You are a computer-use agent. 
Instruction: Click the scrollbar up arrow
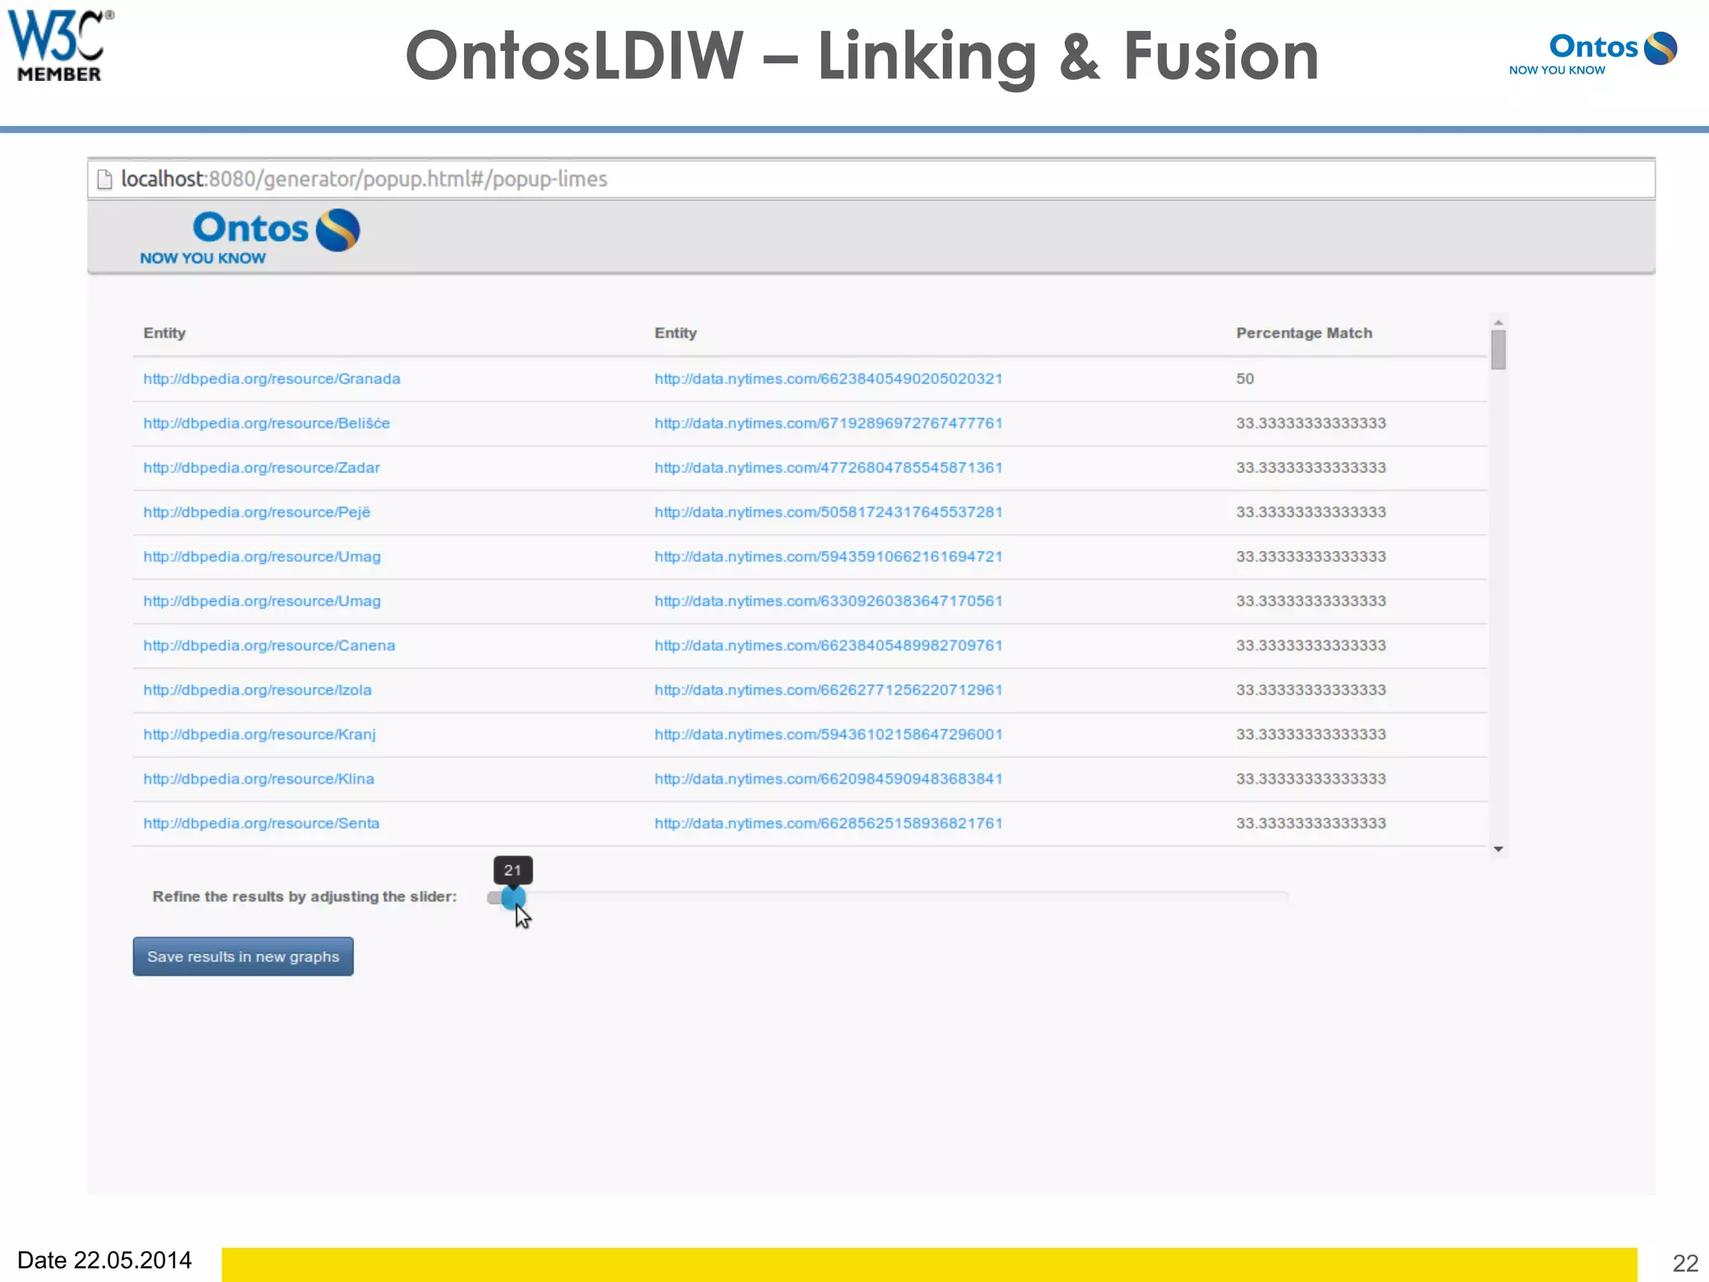click(x=1498, y=322)
